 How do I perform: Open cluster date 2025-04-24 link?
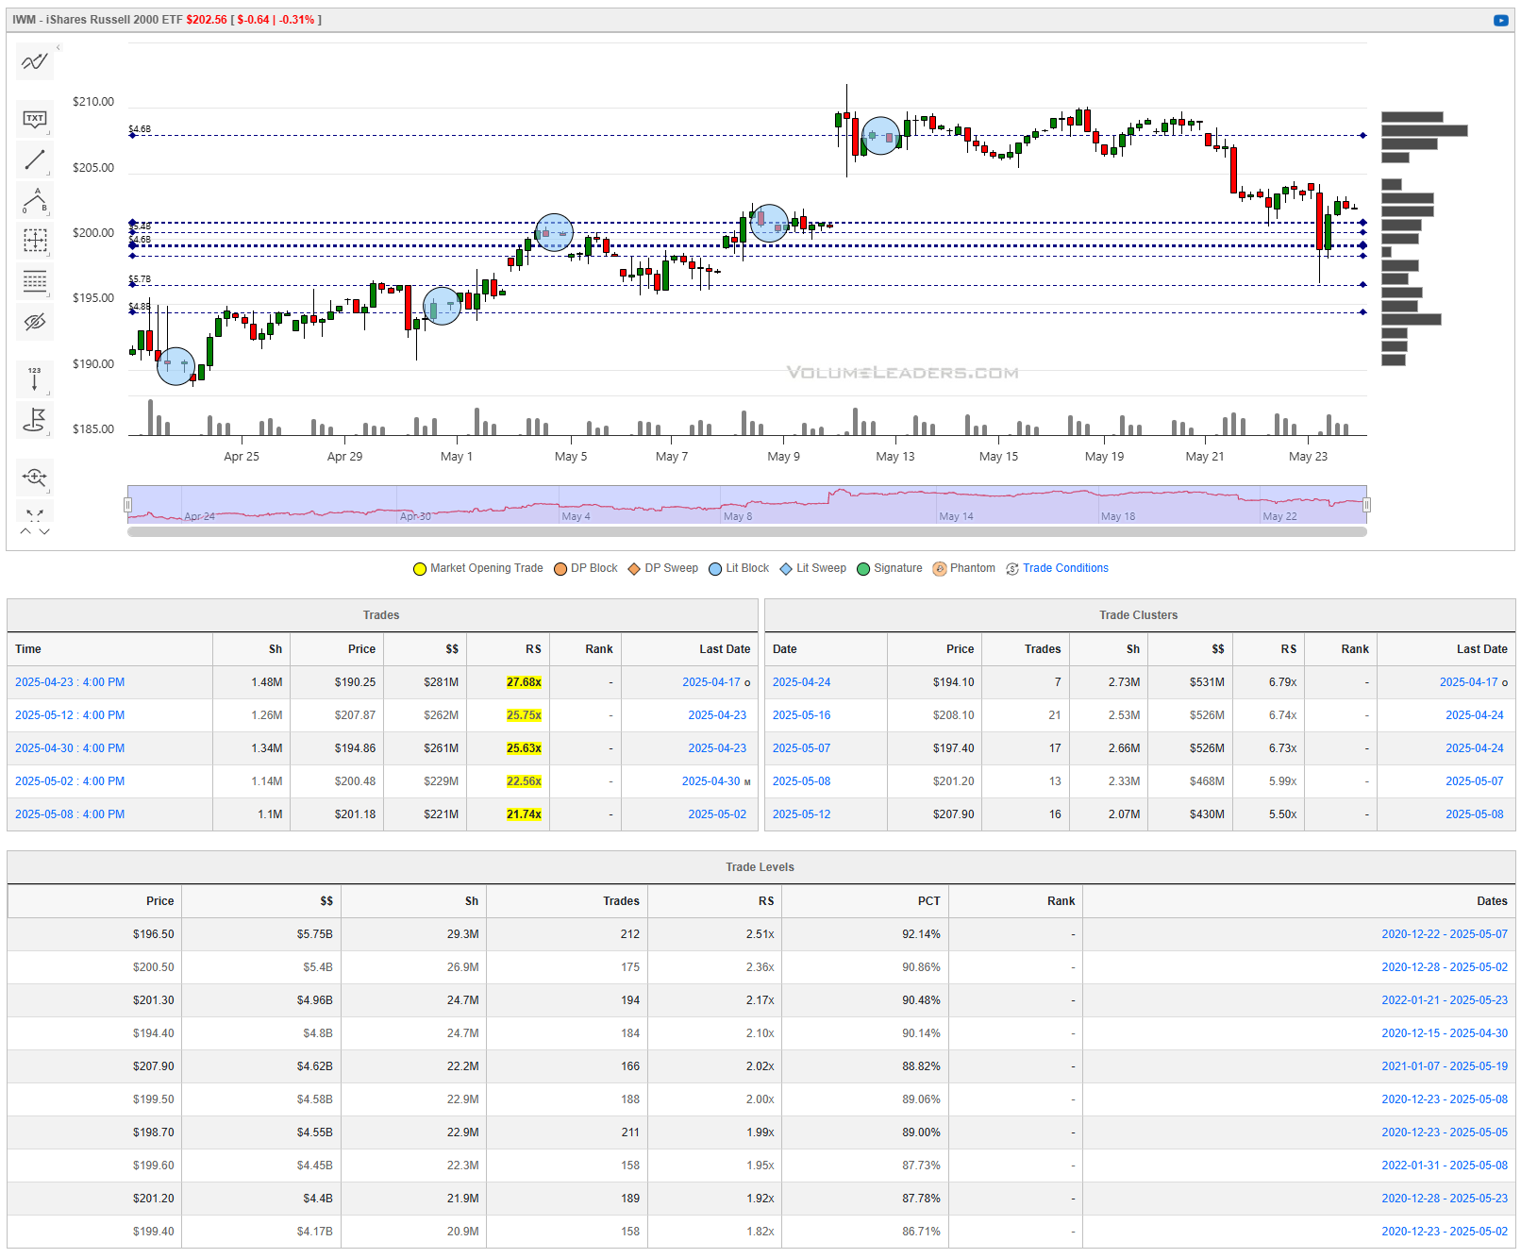[x=801, y=682]
